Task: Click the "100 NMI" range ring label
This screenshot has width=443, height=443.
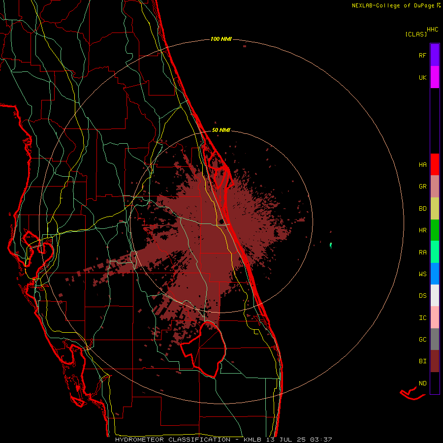Action: [221, 39]
